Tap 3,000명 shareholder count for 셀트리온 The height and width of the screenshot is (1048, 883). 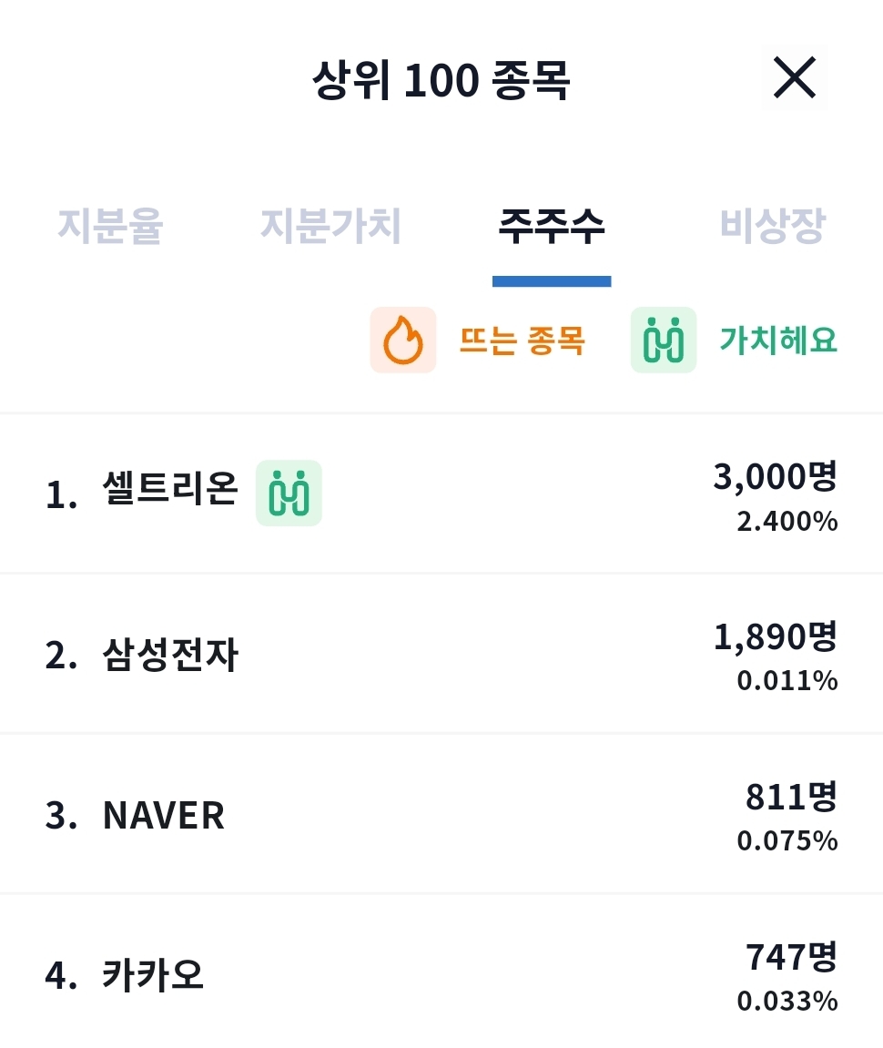click(776, 476)
